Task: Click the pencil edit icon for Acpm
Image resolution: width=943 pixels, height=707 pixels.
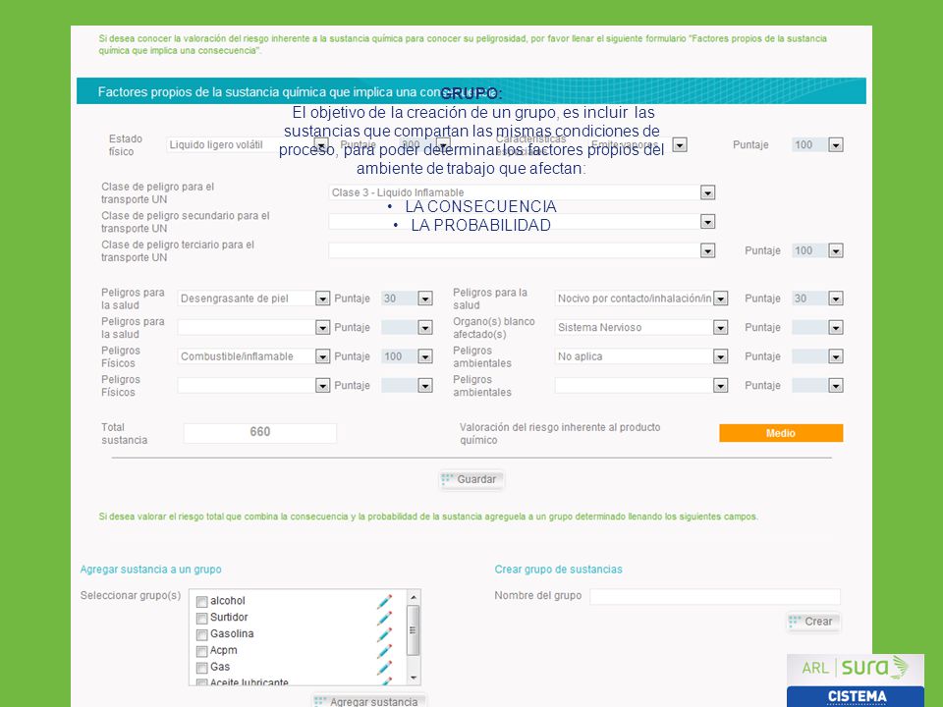Action: [x=384, y=650]
